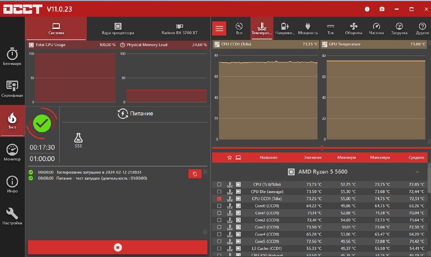Open the Монитор gauge section
The image size is (431, 257).
tap(12, 153)
